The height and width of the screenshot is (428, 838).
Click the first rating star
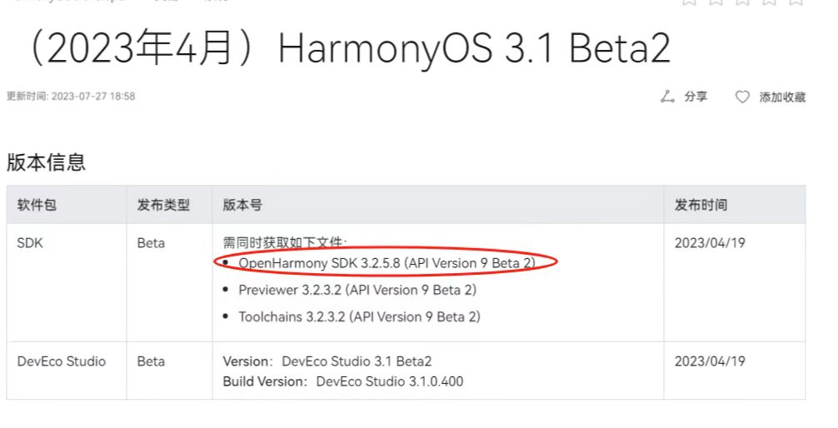pos(689,2)
